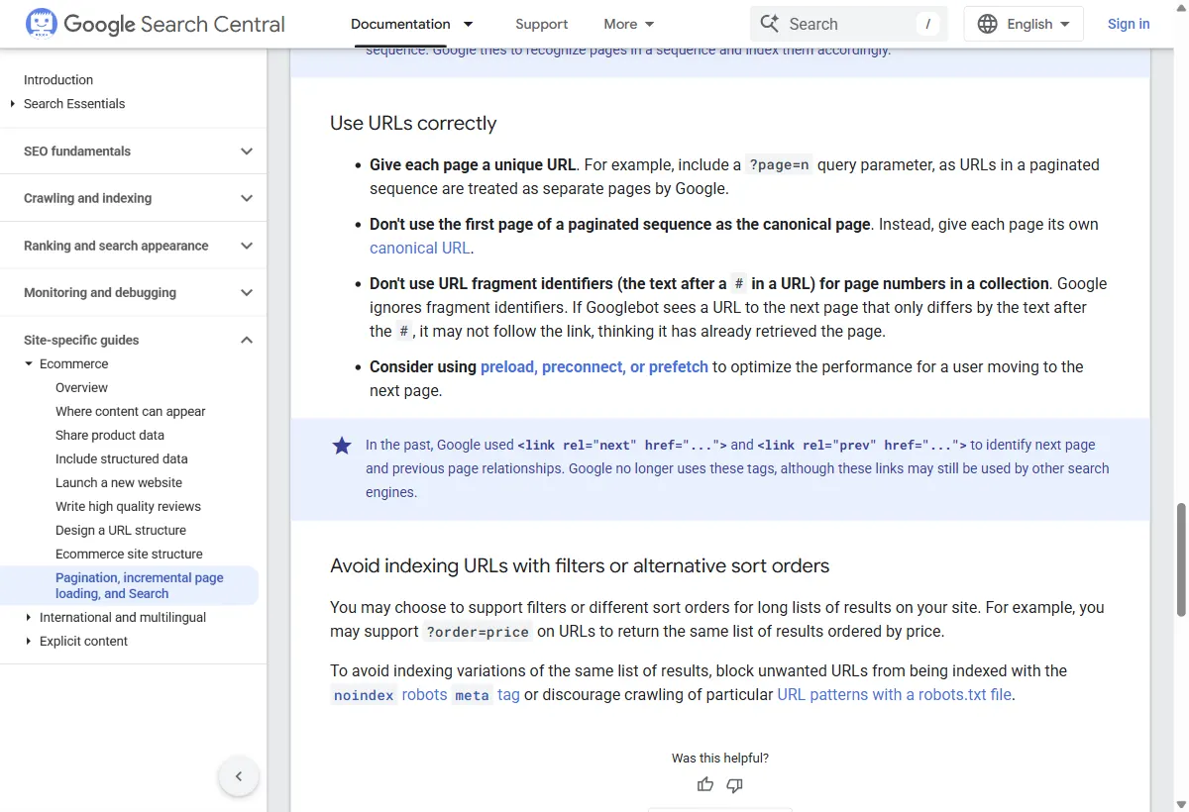This screenshot has height=812, width=1189.
Task: Open the Ecommerce Overview page
Action: coord(81,388)
